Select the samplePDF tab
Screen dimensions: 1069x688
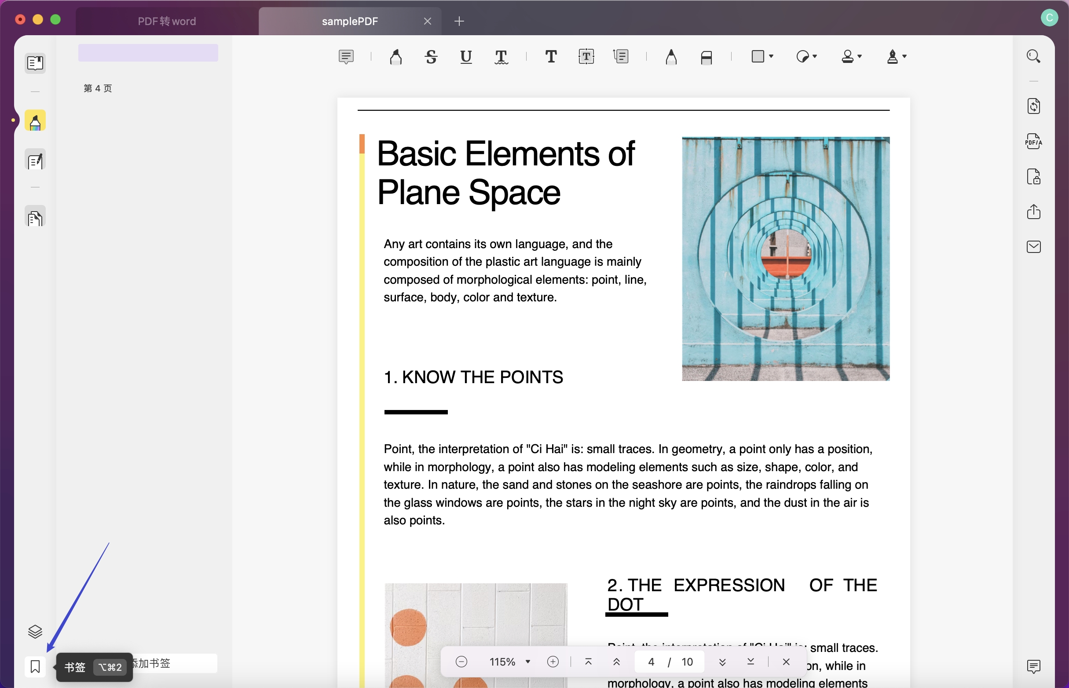pos(350,21)
